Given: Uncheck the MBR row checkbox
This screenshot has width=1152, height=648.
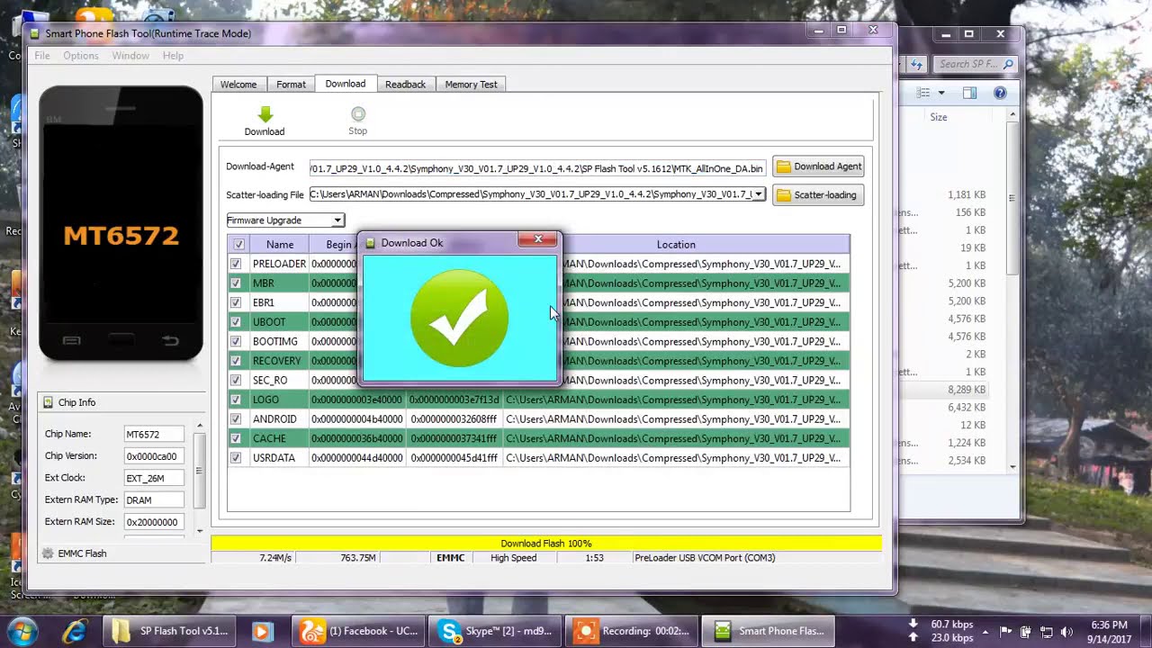Looking at the screenshot, I should (236, 283).
